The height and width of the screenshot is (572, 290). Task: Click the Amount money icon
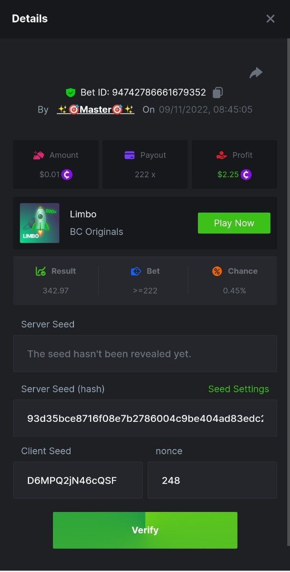(x=39, y=155)
